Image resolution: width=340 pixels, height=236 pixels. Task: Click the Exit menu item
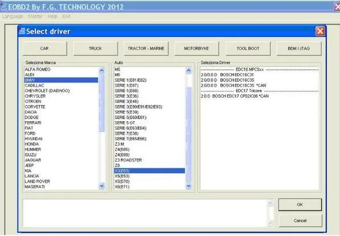(x=67, y=16)
